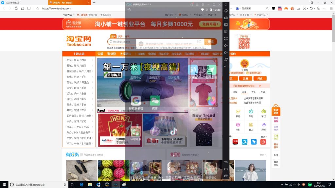Viewport: 335px width, 188px height.
Task: Click the add APK icon in Nox sidebar
Action: point(226,32)
